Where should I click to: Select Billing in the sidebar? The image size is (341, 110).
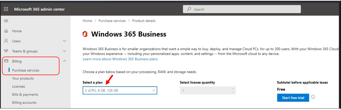point(17,61)
